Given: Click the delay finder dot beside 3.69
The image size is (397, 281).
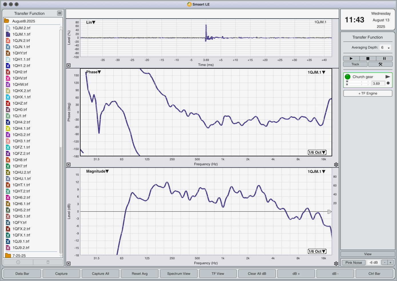Looking at the screenshot, I should coord(388,83).
